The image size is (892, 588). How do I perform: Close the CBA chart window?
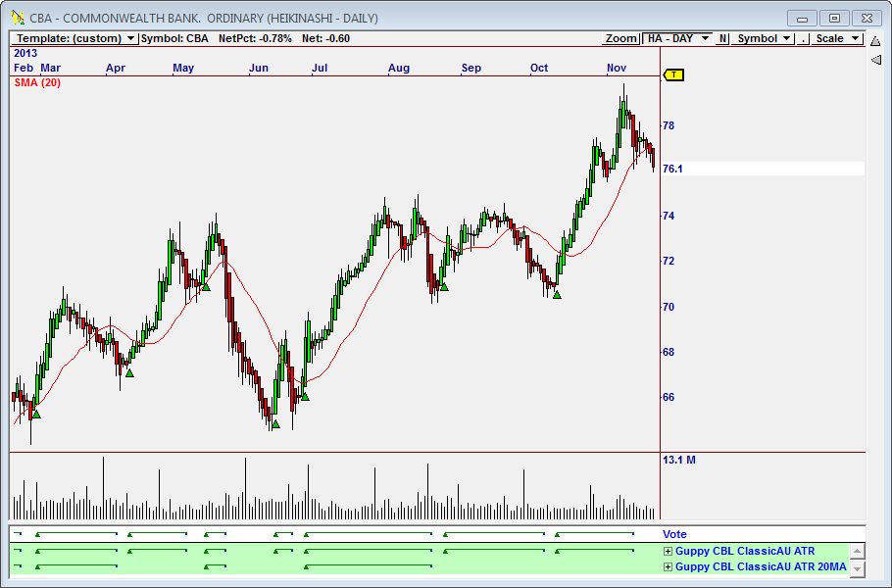867,19
